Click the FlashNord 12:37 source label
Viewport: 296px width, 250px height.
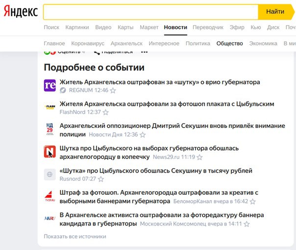[x=80, y=112]
